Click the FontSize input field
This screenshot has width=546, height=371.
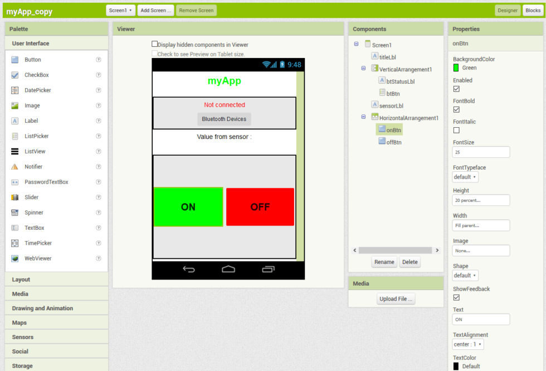coord(480,151)
